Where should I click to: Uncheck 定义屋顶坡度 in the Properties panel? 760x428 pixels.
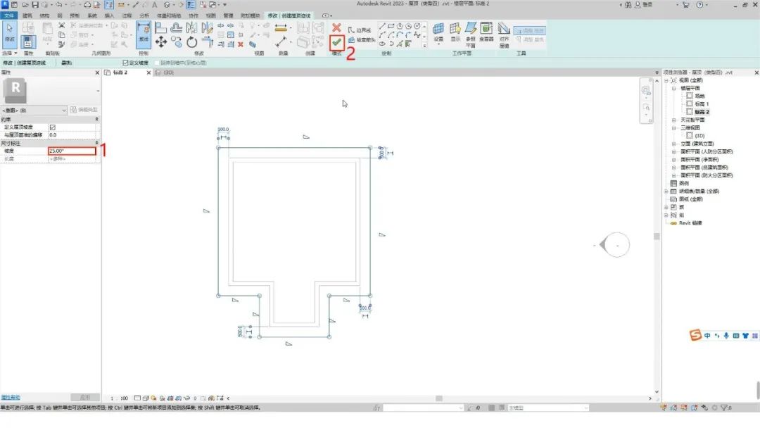coord(52,127)
